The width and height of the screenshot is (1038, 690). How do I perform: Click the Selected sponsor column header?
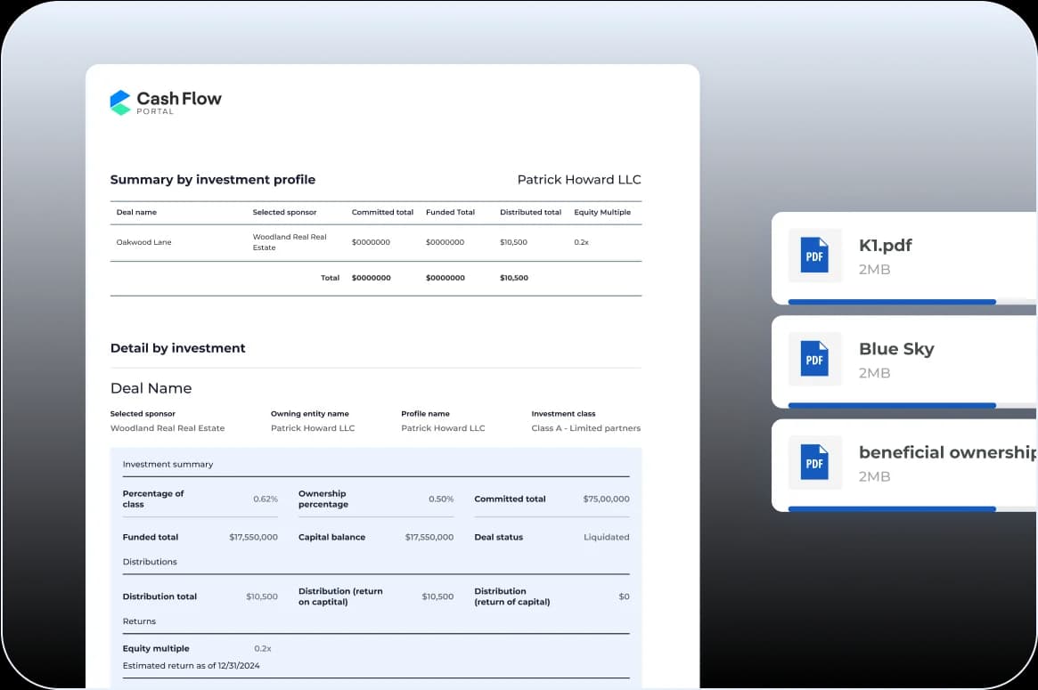tap(284, 213)
